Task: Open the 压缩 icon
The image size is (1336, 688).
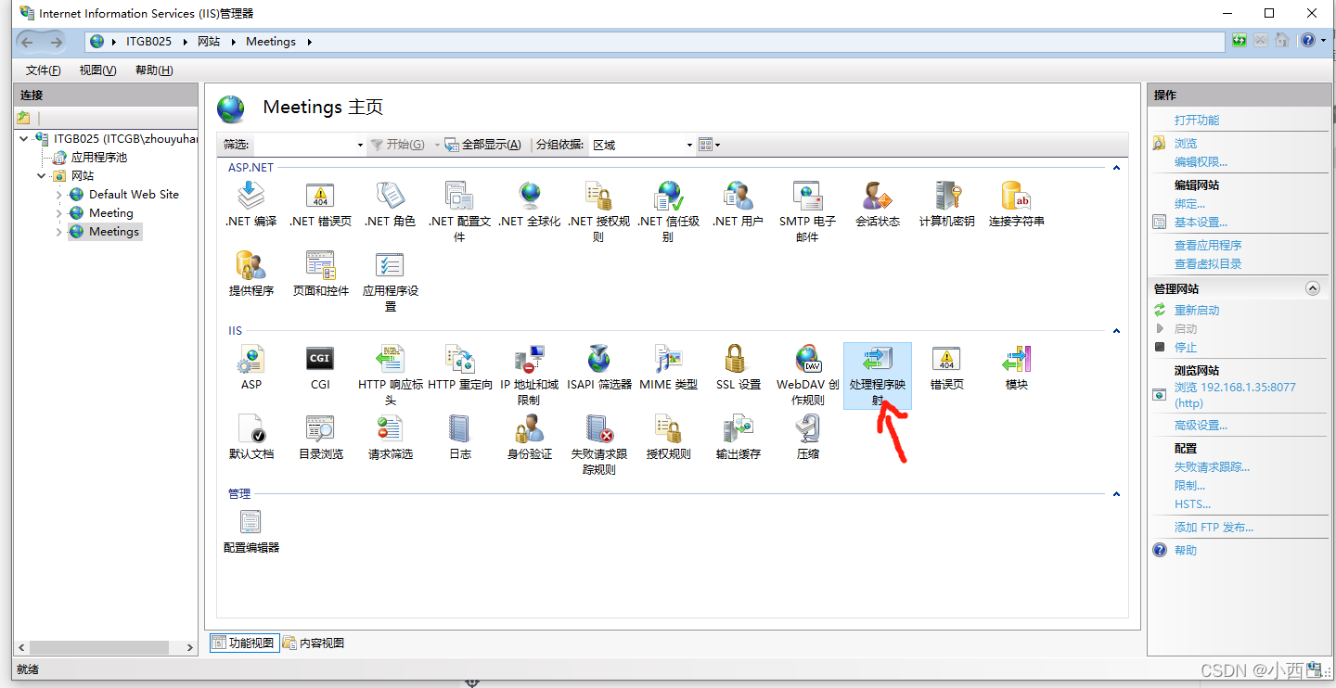Action: coord(807,437)
